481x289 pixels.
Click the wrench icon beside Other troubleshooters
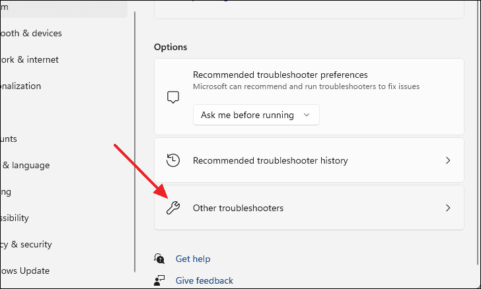(x=173, y=208)
